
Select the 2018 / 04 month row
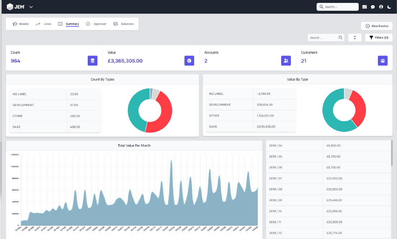tap(328, 146)
